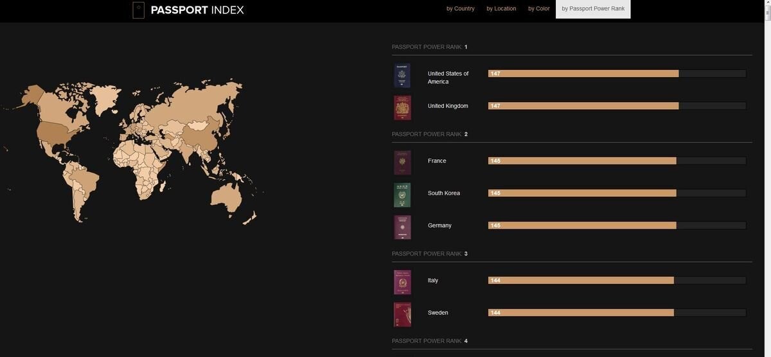The height and width of the screenshot is (357, 771).
Task: Click the Germany score bar
Action: [x=617, y=225]
